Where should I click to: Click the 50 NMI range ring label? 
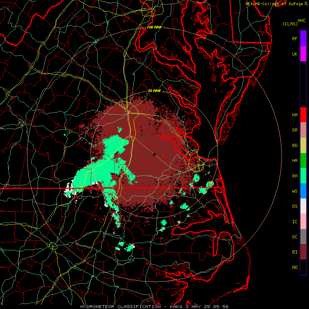(154, 91)
